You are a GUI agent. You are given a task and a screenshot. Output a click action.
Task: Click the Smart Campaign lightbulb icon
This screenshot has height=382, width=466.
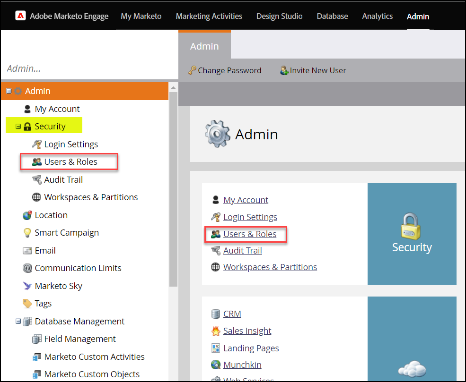tap(27, 233)
